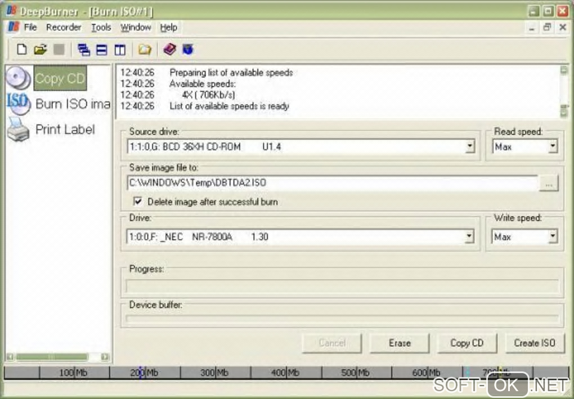This screenshot has height=399, width=574.
Task: Click the DeepBurner title bar icon
Action: click(11, 11)
